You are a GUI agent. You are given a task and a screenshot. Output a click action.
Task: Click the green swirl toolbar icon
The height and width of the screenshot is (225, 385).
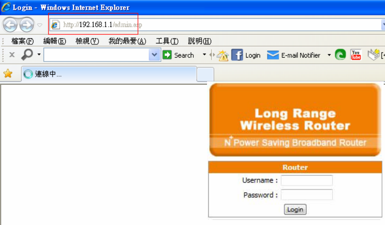(x=340, y=55)
